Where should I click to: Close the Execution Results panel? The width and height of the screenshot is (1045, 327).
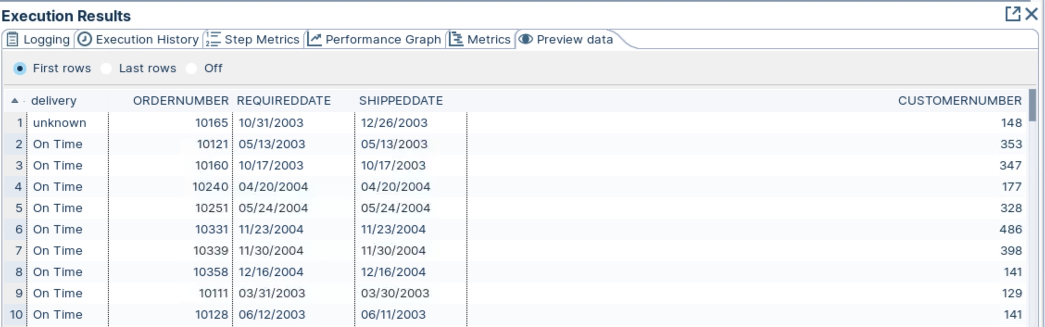pos(1032,14)
